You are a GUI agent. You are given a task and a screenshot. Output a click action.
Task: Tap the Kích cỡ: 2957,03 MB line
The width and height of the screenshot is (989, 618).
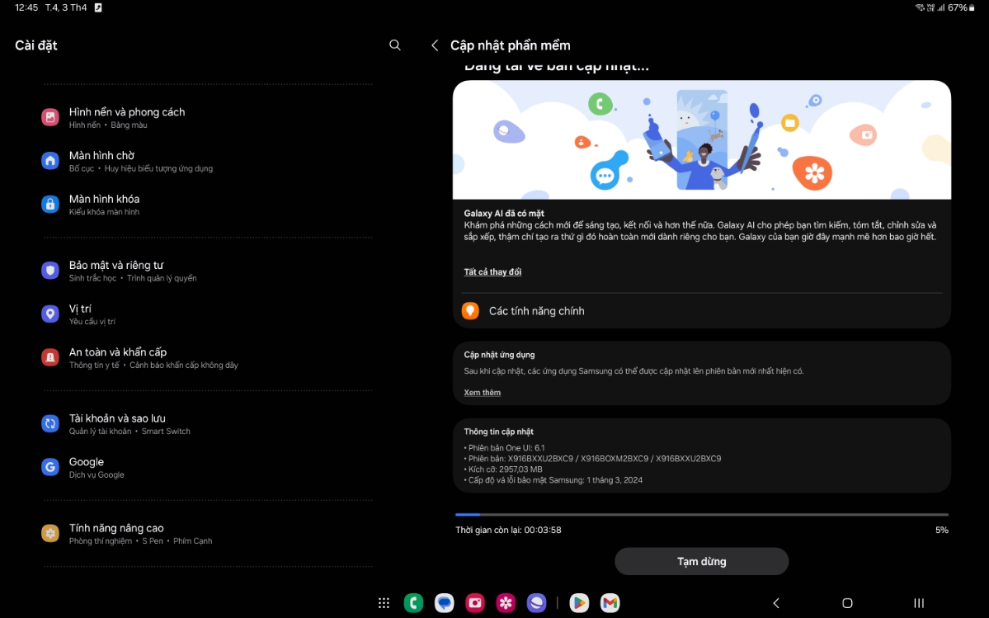[503, 469]
